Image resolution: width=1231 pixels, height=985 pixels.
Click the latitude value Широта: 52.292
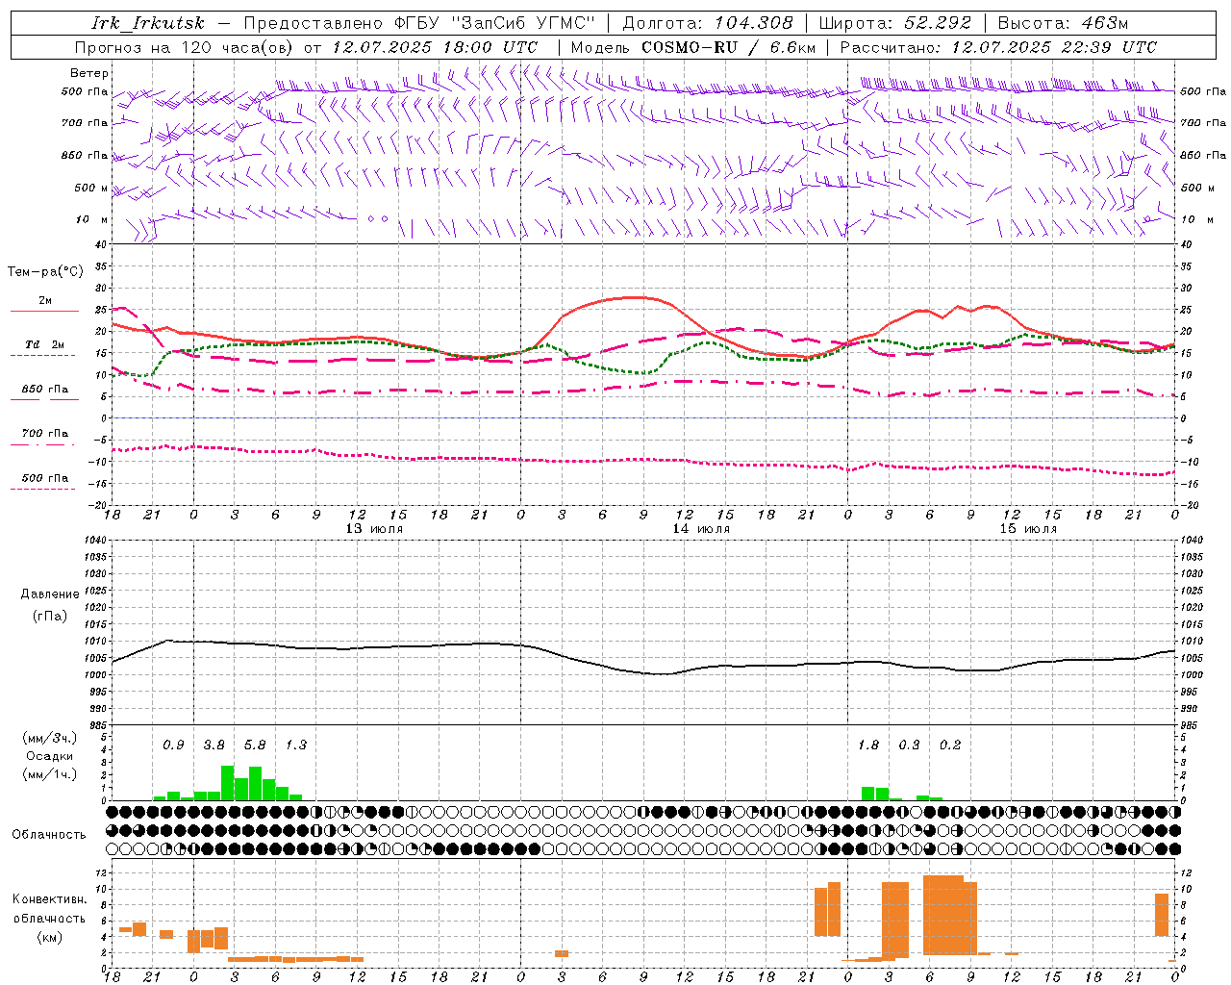pos(894,23)
